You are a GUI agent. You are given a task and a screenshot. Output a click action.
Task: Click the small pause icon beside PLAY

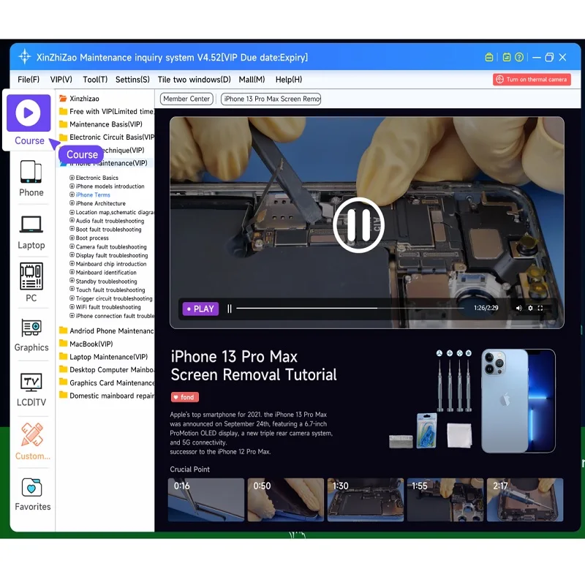coord(230,309)
